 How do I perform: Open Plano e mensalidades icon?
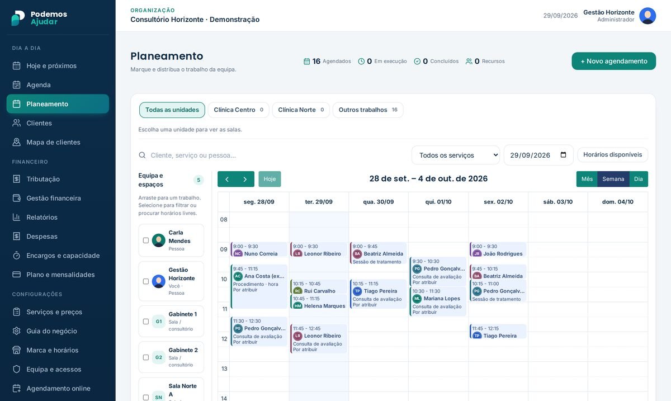tap(17, 274)
